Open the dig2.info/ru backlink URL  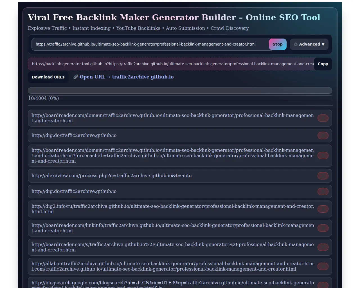point(173,209)
